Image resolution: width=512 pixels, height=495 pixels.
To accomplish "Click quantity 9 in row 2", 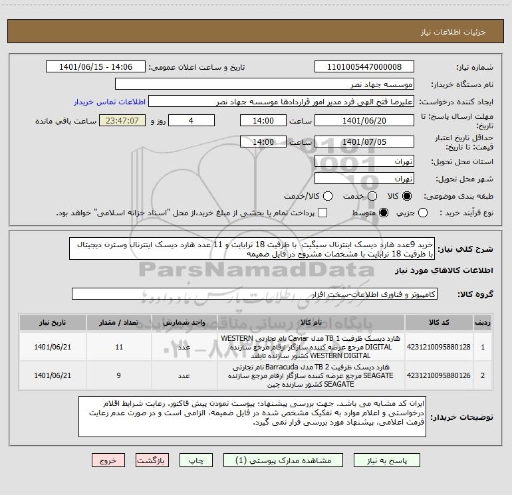I will point(119,375).
